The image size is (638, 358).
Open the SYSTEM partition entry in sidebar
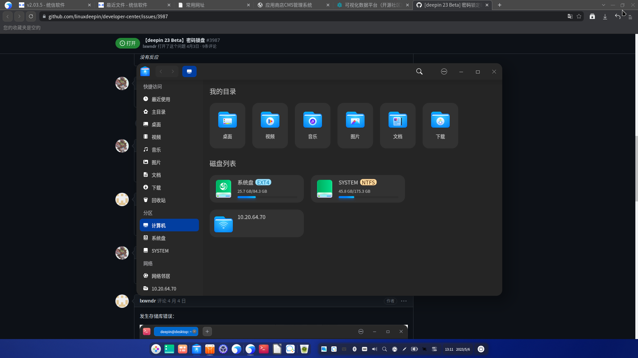coord(160,251)
